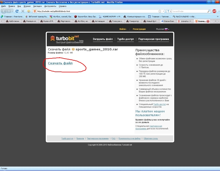Switch to the 'Мартовско...' tab
The width and height of the screenshot is (220, 171).
(65, 21)
